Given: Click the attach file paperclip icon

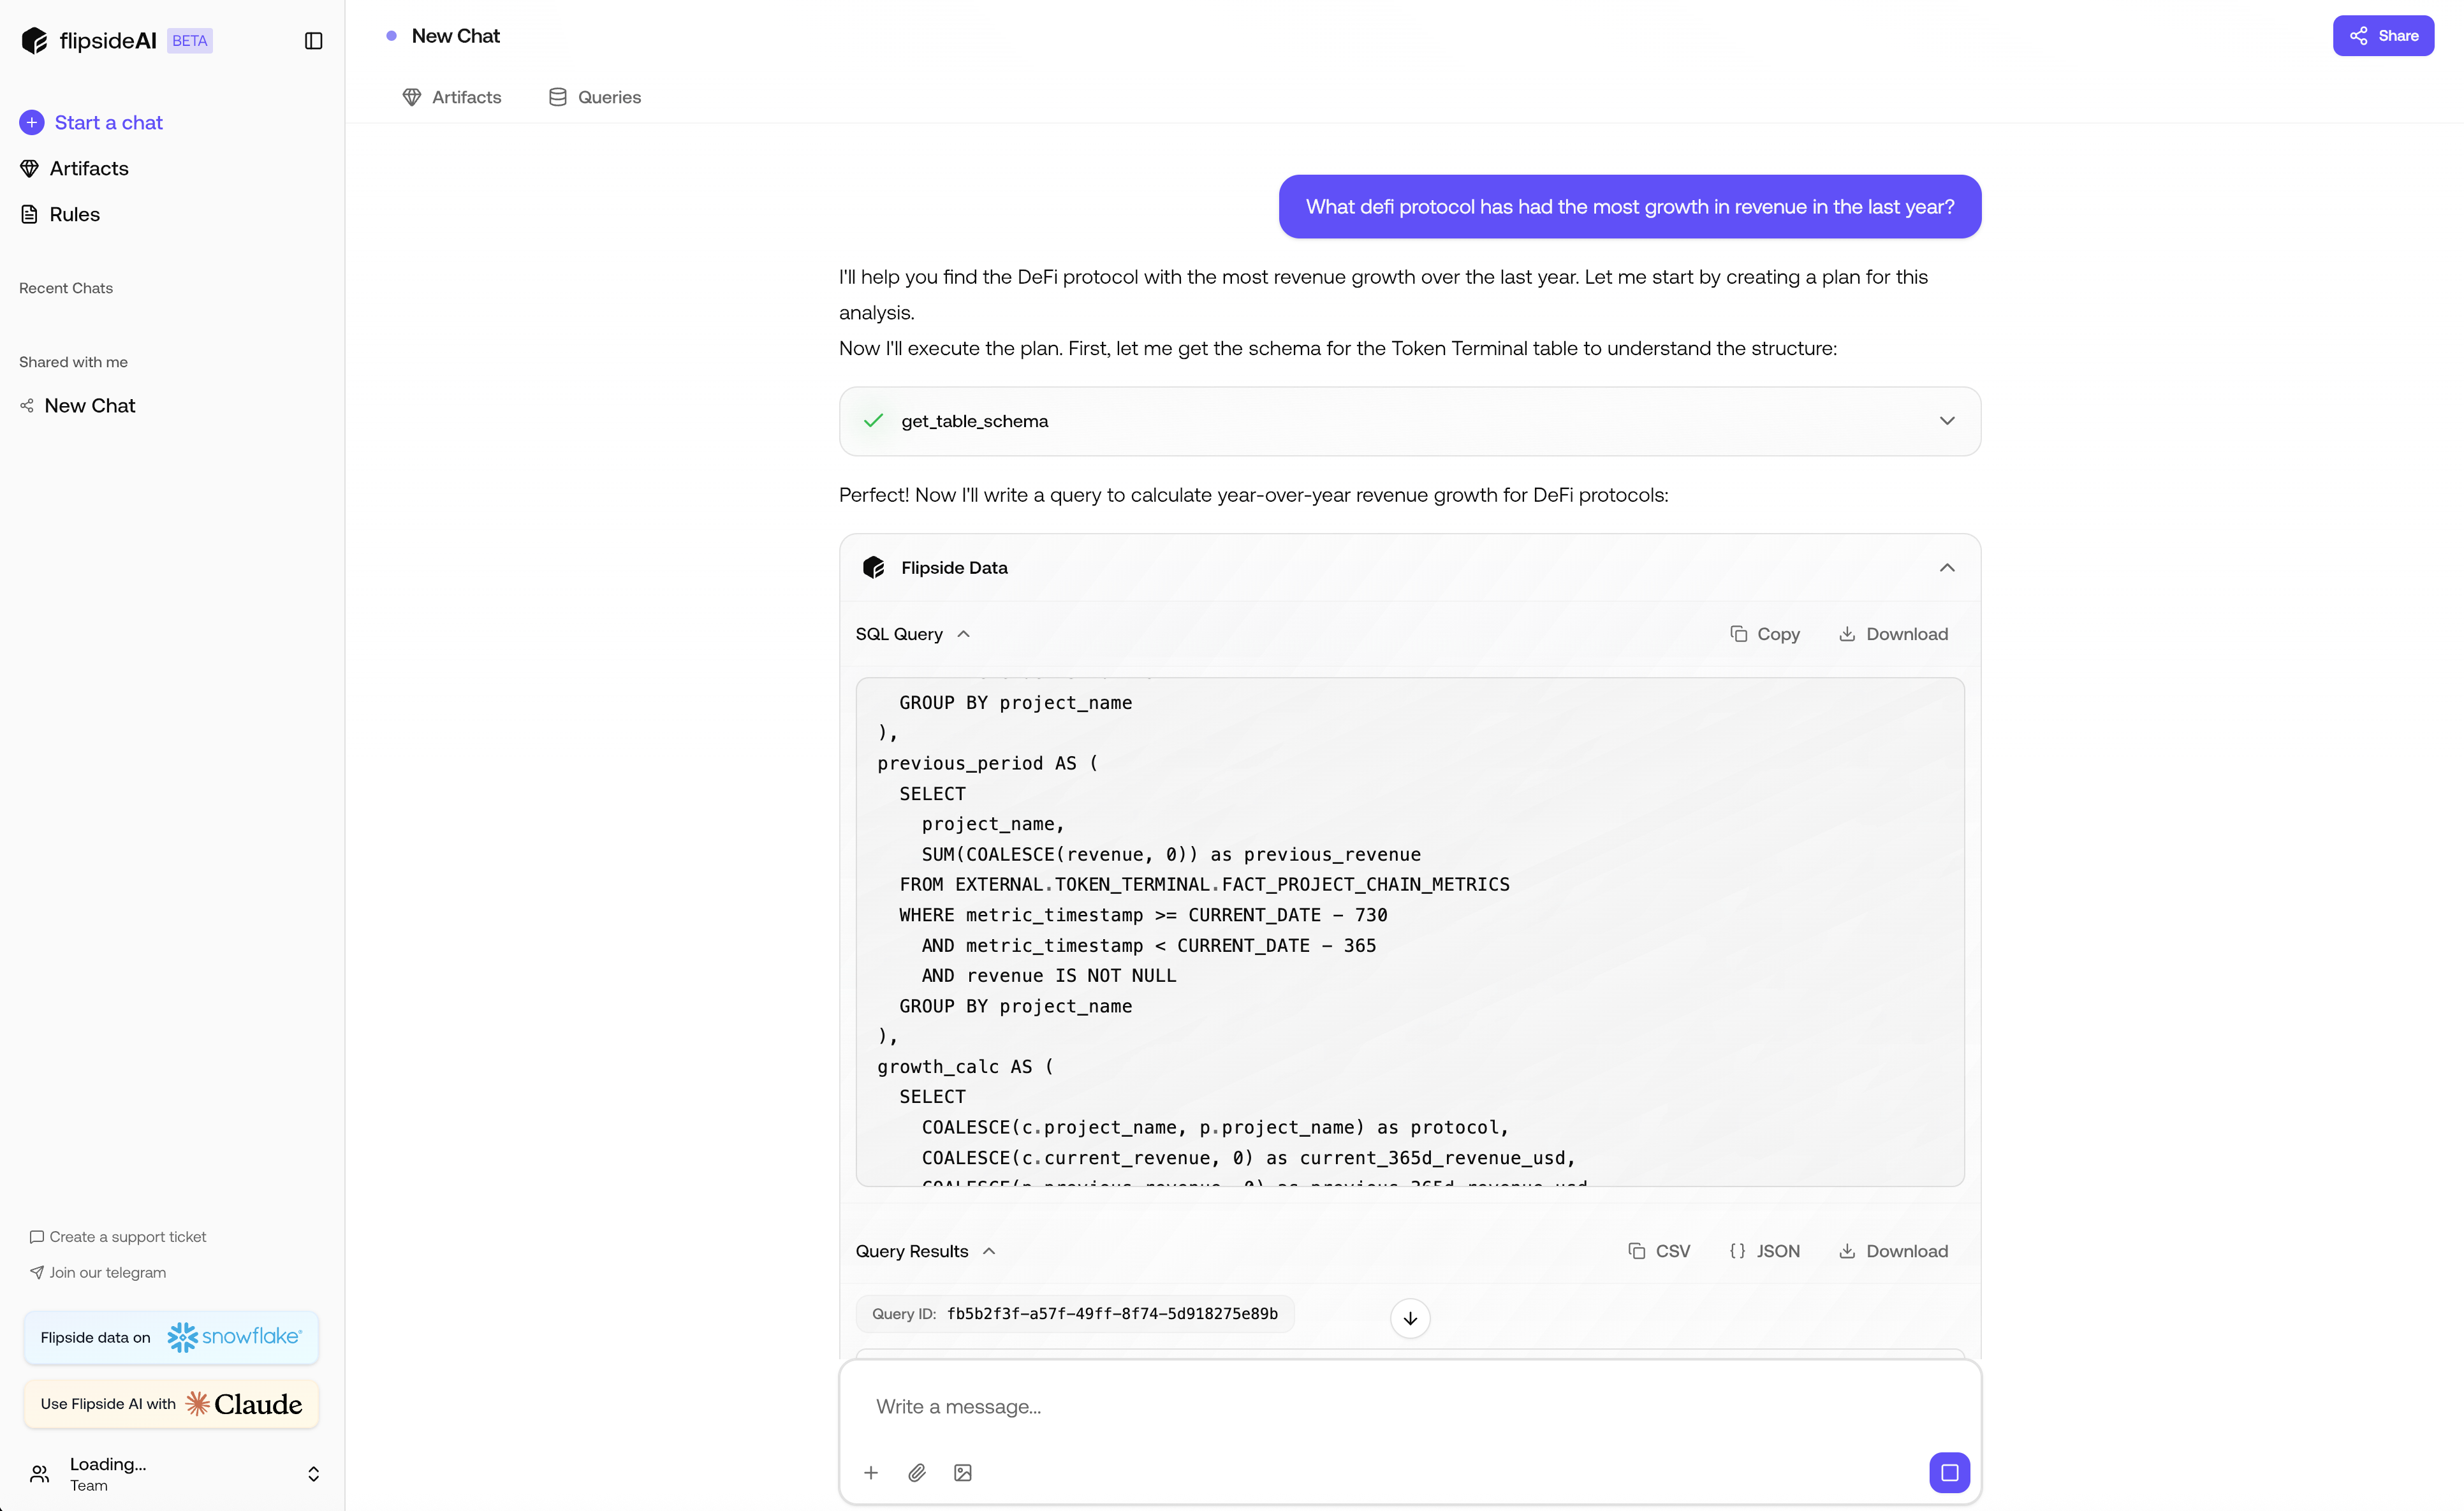Looking at the screenshot, I should pos(917,1473).
